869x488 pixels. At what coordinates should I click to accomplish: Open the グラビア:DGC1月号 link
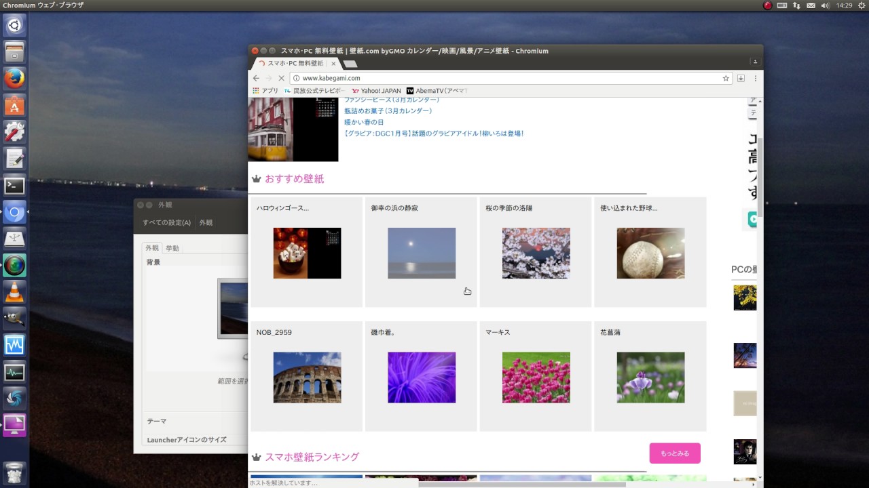click(434, 134)
